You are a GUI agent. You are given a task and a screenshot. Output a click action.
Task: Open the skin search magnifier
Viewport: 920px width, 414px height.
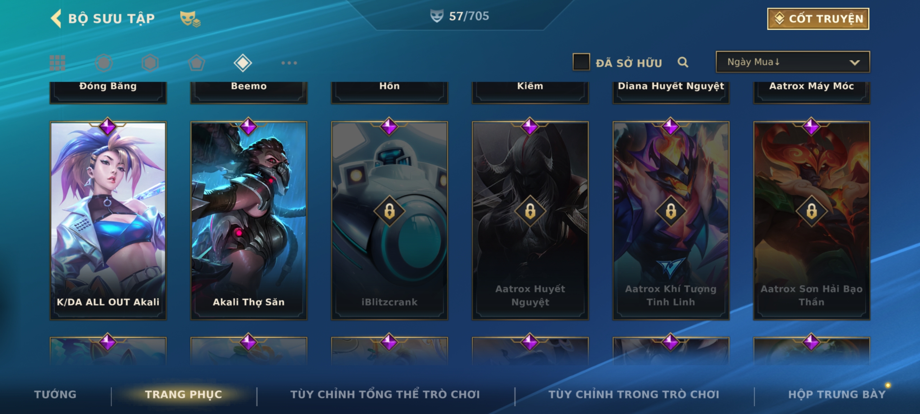point(683,62)
